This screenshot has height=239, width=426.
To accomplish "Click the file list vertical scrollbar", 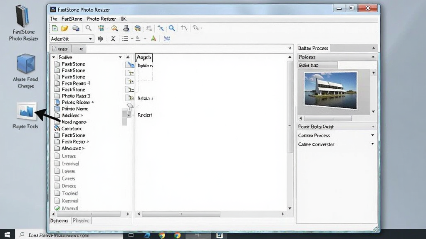I will [x=290, y=107].
